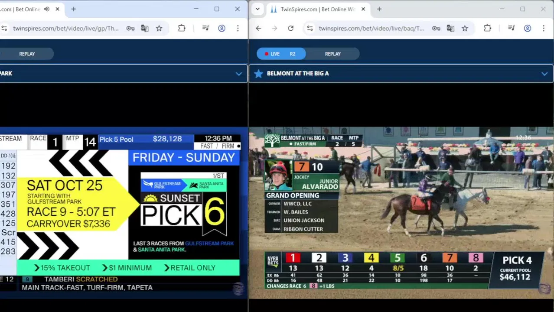Click password key icon in left window
Viewport: 554px width, 312px height.
[x=130, y=28]
